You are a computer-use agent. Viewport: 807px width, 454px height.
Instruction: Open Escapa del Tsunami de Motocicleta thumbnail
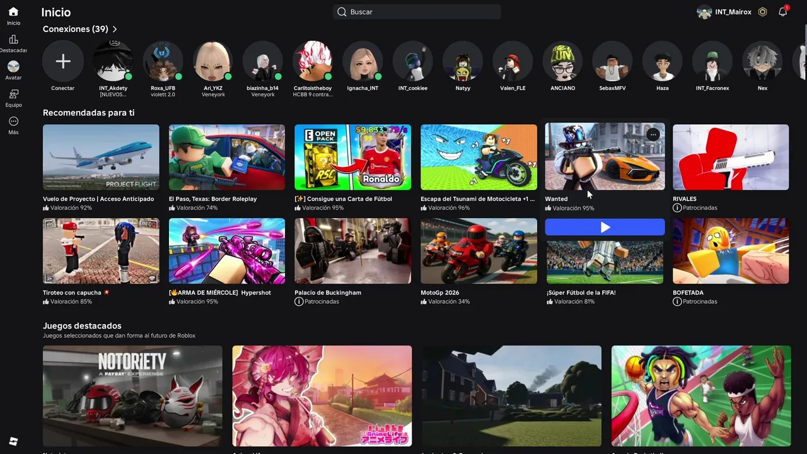(479, 157)
